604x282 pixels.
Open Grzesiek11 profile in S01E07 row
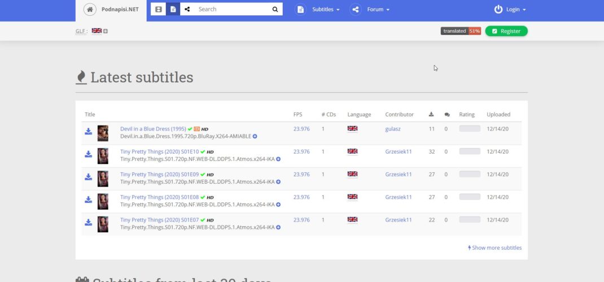399,220
